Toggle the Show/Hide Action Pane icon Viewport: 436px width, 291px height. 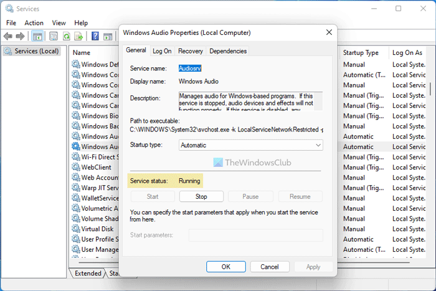pos(108,36)
